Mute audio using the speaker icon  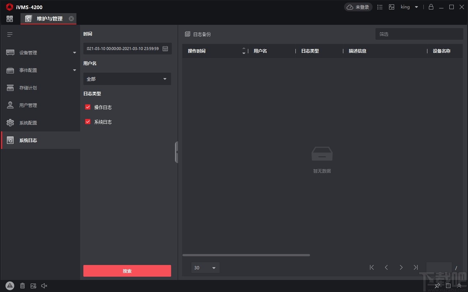pyautogui.click(x=44, y=286)
